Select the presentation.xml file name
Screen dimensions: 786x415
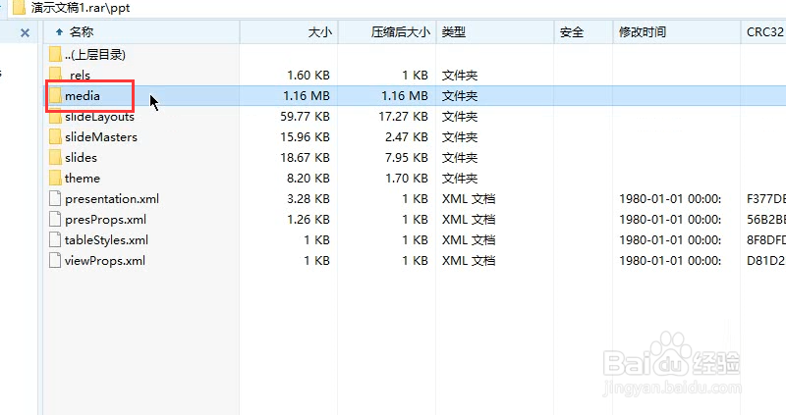tap(112, 199)
